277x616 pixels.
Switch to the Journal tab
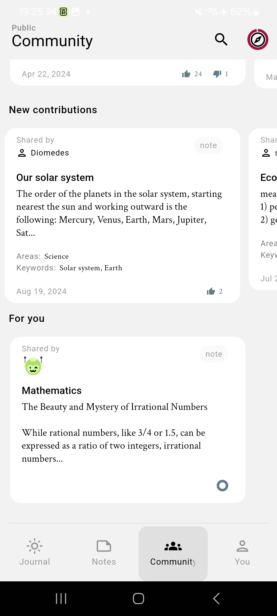point(35,552)
